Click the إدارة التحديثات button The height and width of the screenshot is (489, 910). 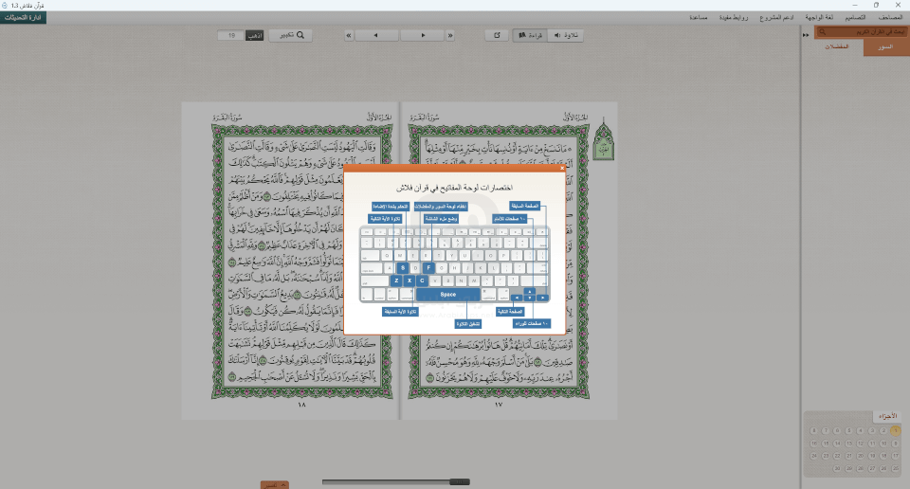pyautogui.click(x=23, y=17)
